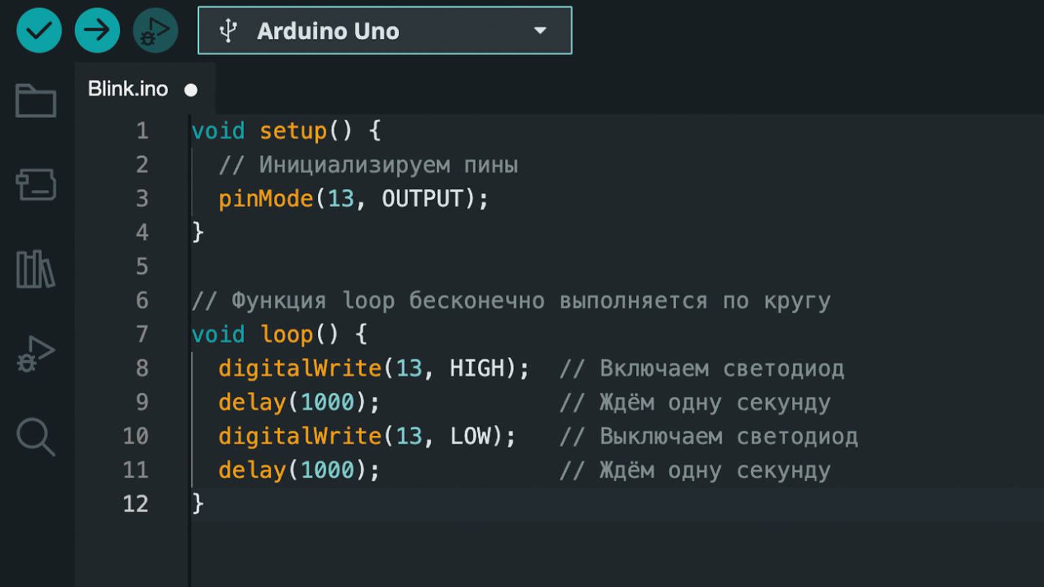Click line number 5 in the gutter
1044x587 pixels.
tap(142, 266)
